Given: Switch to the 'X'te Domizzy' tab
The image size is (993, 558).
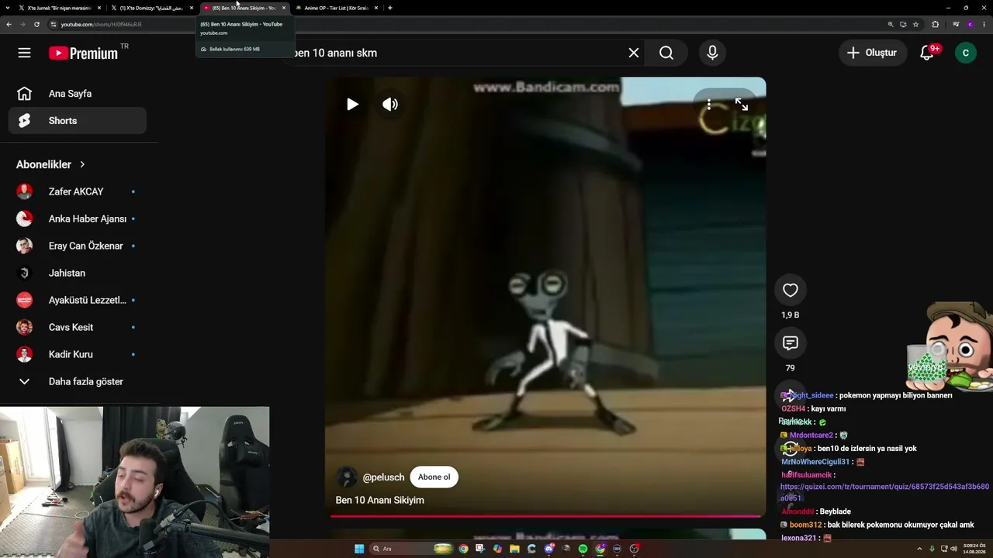Looking at the screenshot, I should point(151,8).
